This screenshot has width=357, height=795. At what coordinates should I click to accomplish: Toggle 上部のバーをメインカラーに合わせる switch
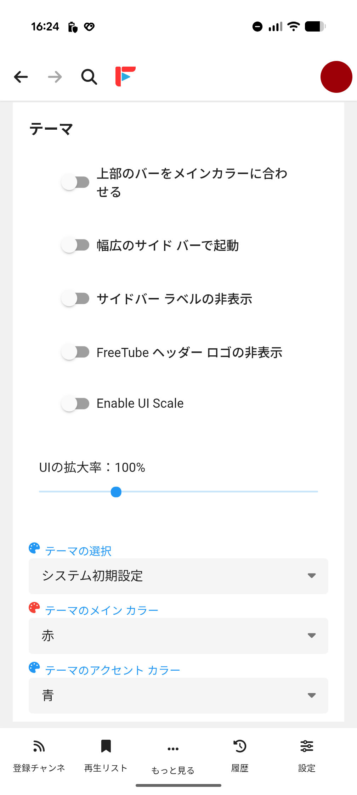click(x=75, y=182)
